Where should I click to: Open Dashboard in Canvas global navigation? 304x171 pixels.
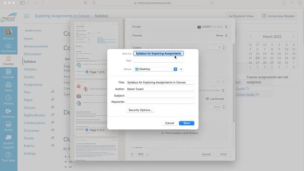9,48
